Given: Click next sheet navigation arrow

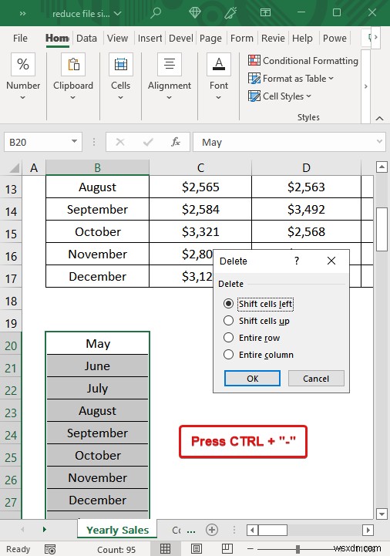Looking at the screenshot, I should click(45, 530).
